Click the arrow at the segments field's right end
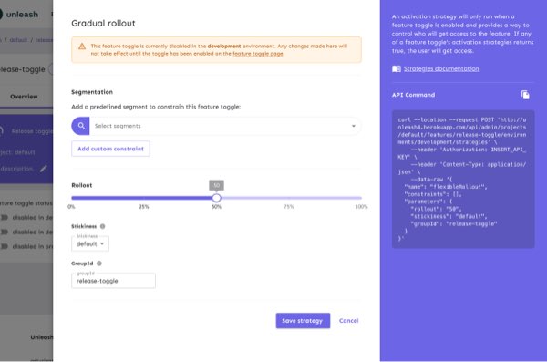This screenshot has height=362, width=547. (x=354, y=126)
